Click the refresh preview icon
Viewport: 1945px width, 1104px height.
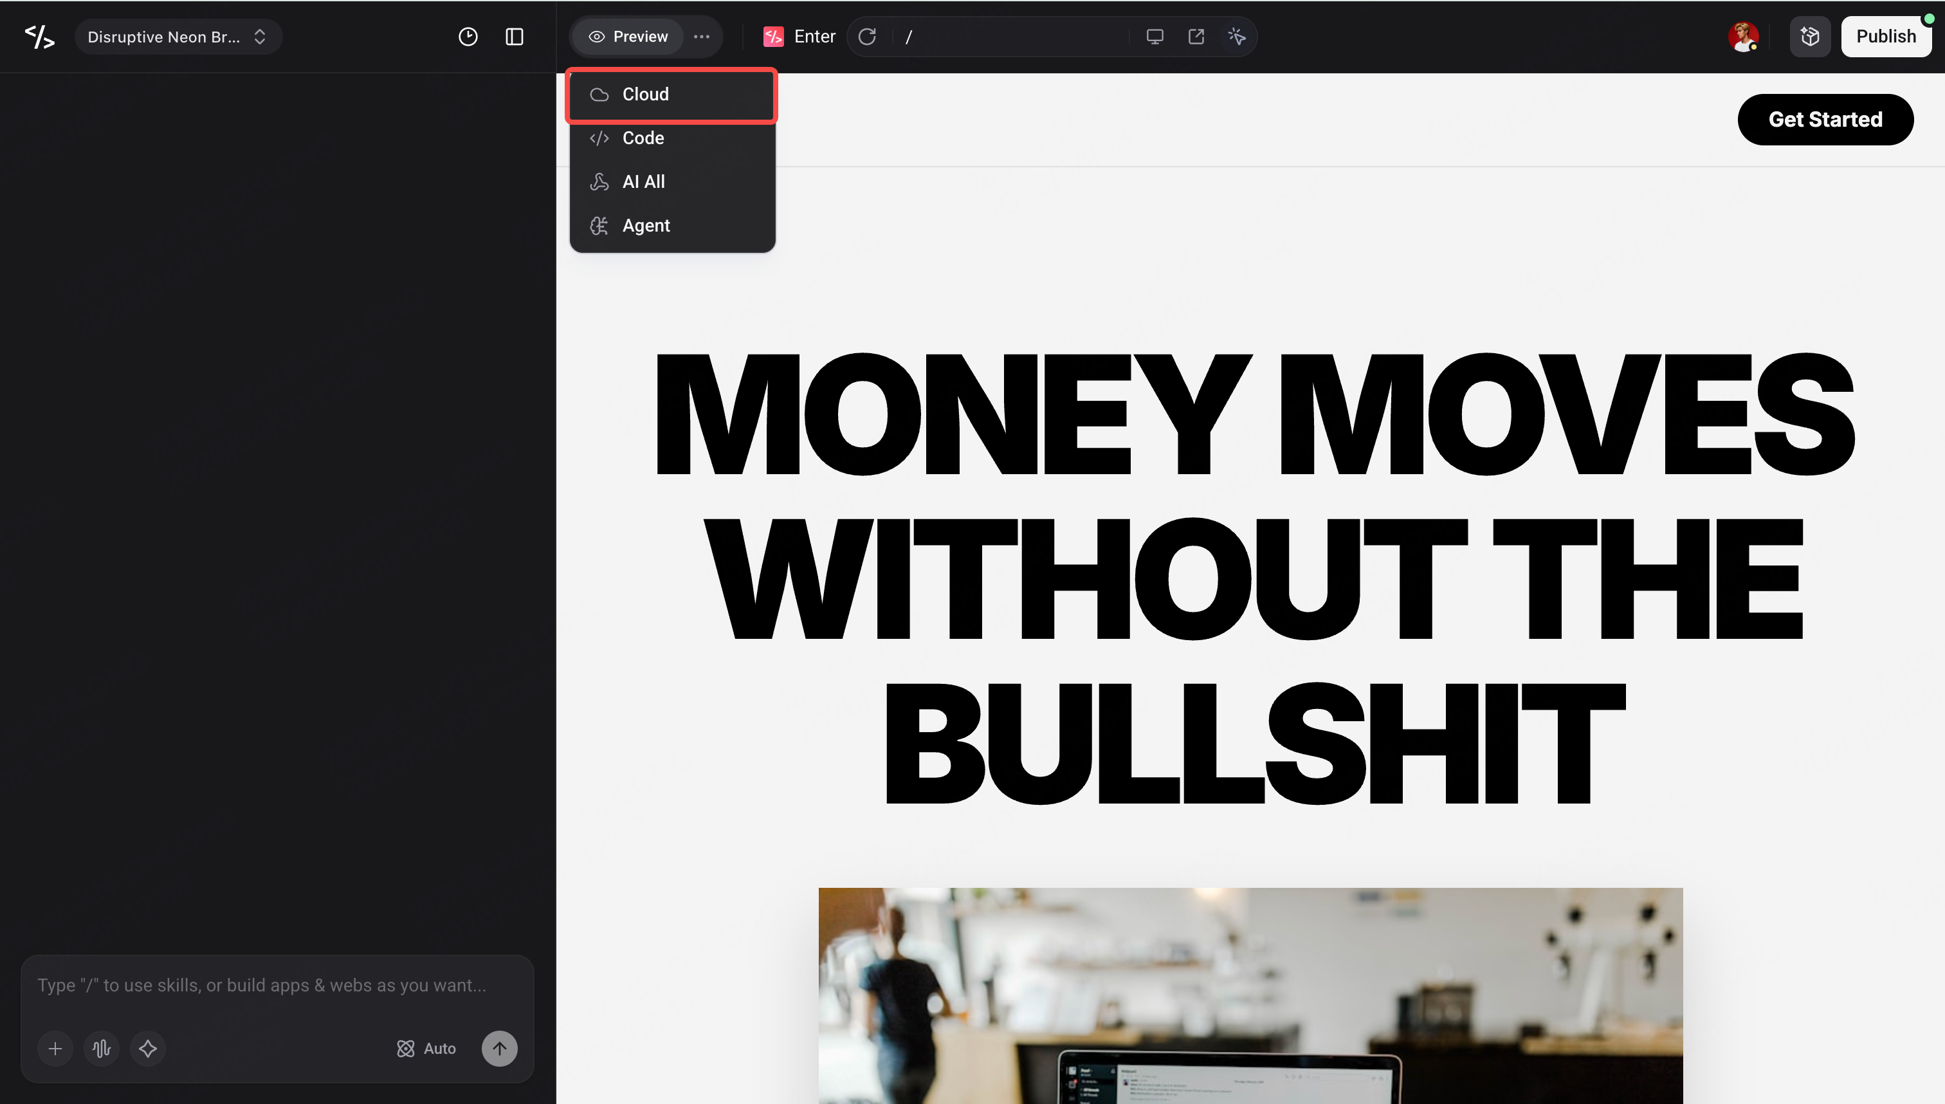[867, 37]
